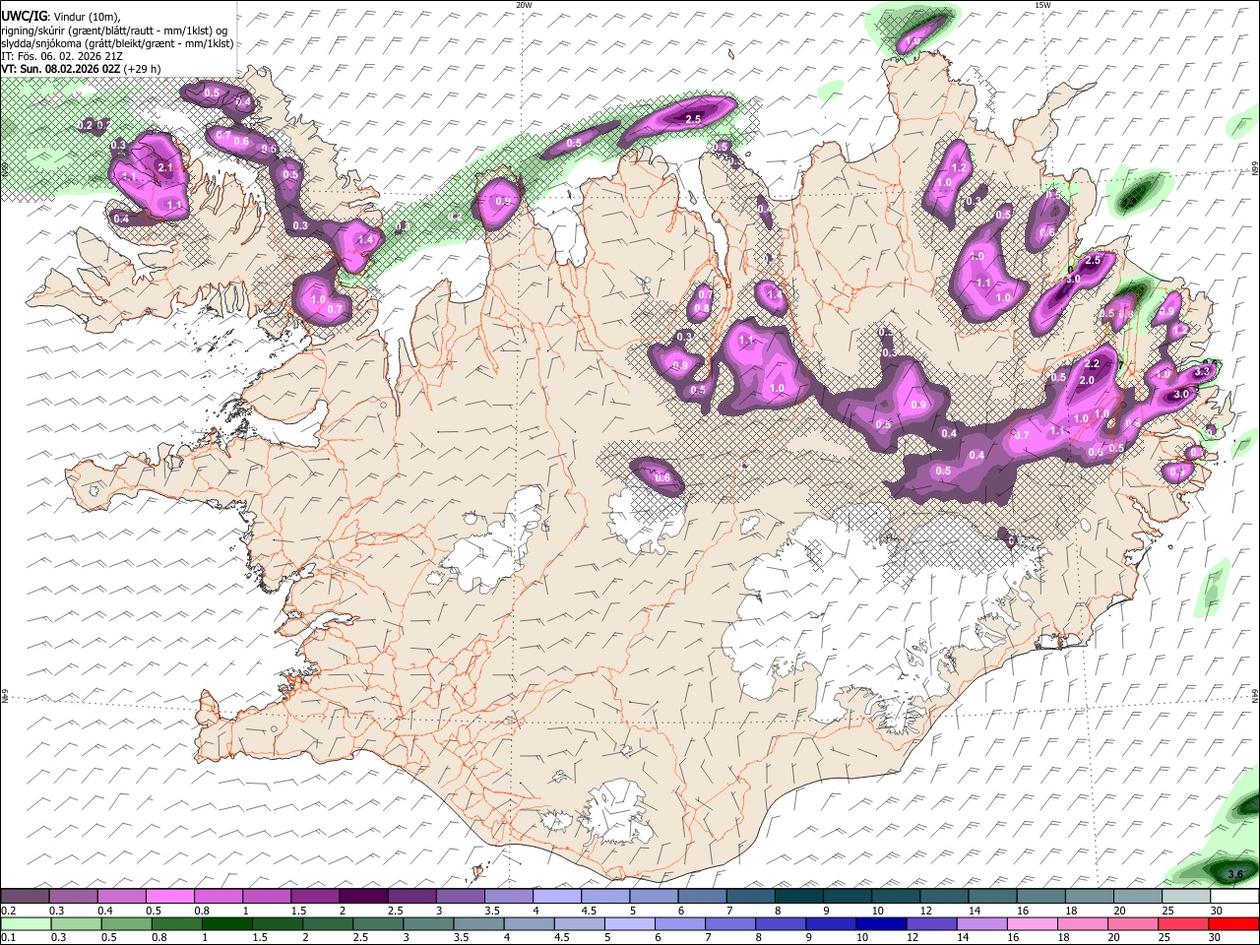Click the pale green 0.1–0.3 rain legend swatch
Viewport: 1260px width, 945px height.
[25, 923]
